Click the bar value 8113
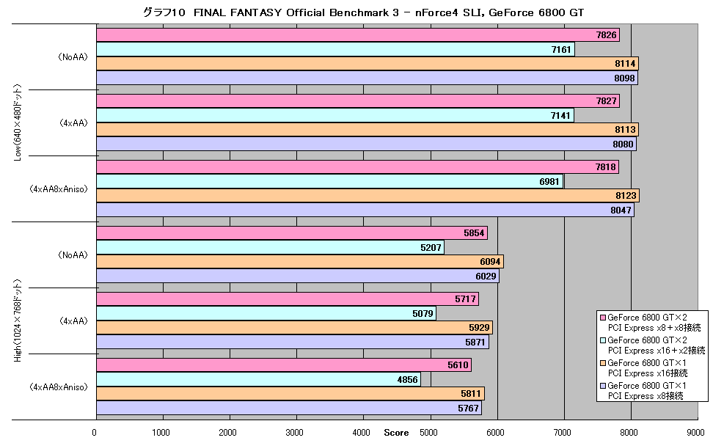 625,130
